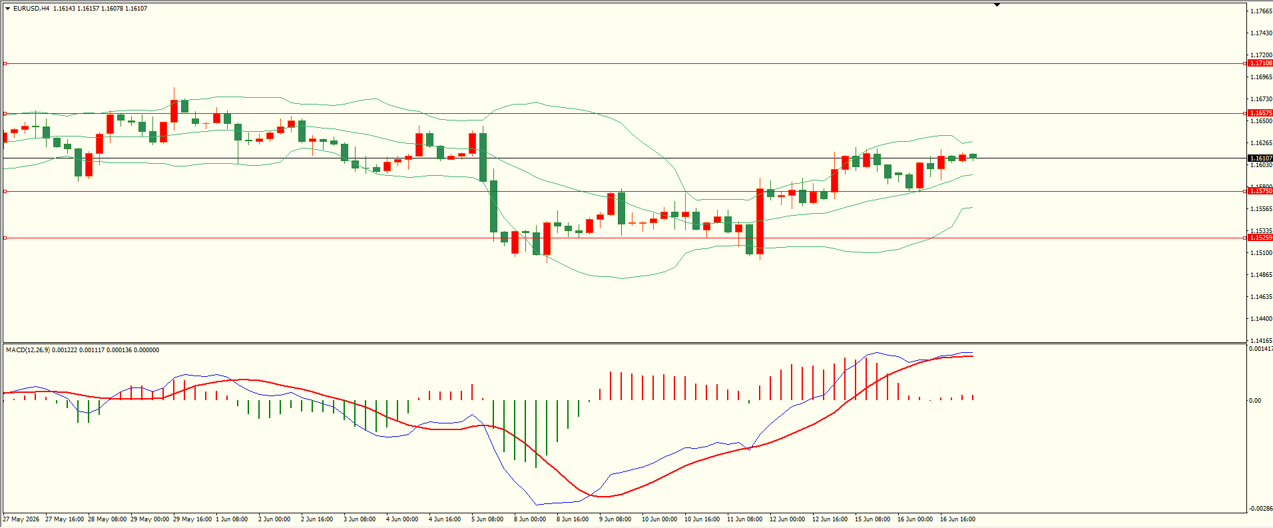The width and height of the screenshot is (1273, 528).
Task: Click the 4 Jun 16:00 time label
Action: coord(445,519)
